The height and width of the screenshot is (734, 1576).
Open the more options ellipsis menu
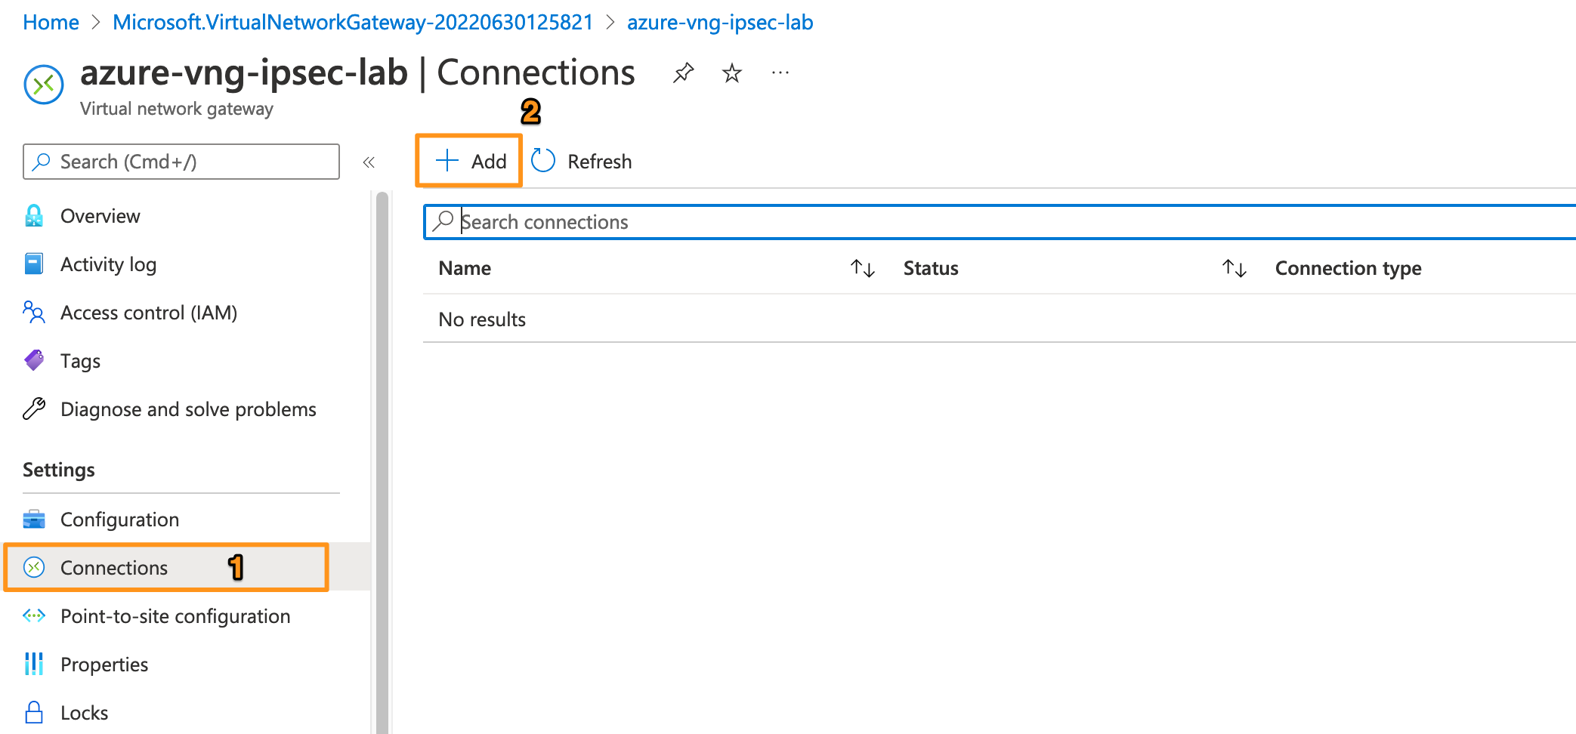click(780, 73)
